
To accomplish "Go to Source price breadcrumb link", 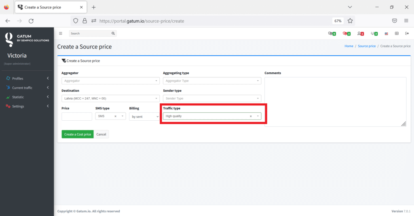I will (x=367, y=46).
